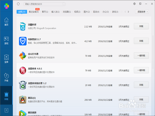155x116 pixels.
Task: Switch to 驱动(4) tab
Action: coord(96,12)
